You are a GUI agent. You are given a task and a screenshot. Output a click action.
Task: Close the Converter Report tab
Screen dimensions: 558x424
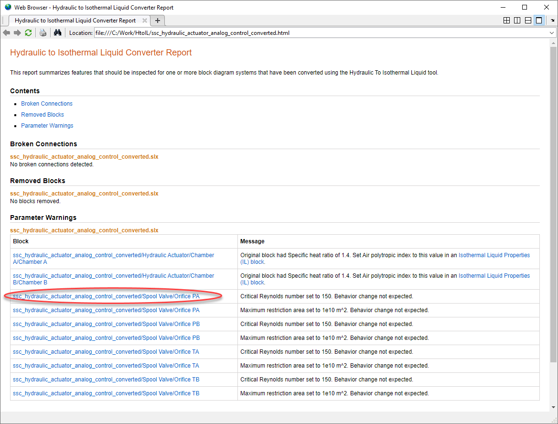(x=145, y=21)
